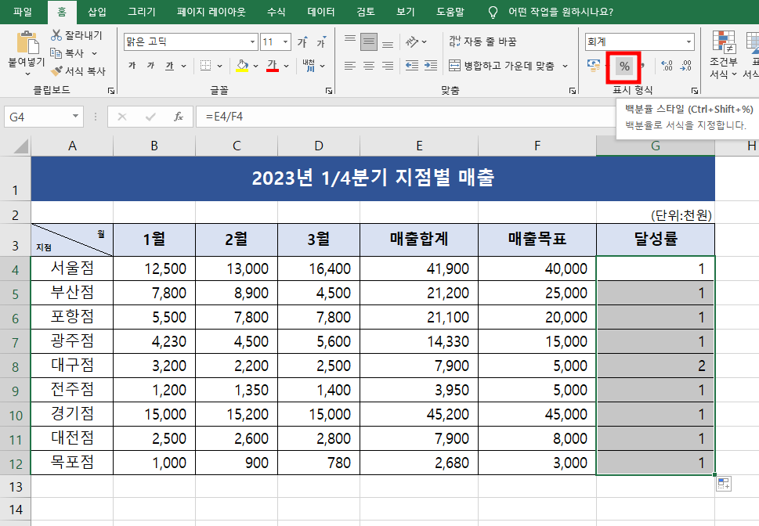Toggle Wrap Text (자동 줄 바꿈)

483,41
